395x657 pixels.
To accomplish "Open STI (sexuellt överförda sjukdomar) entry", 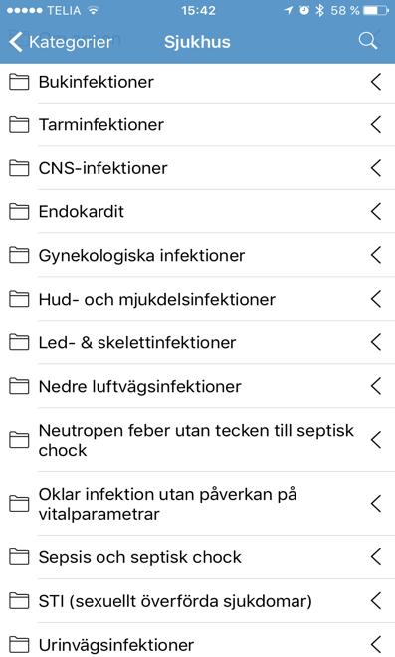I will pos(197,601).
